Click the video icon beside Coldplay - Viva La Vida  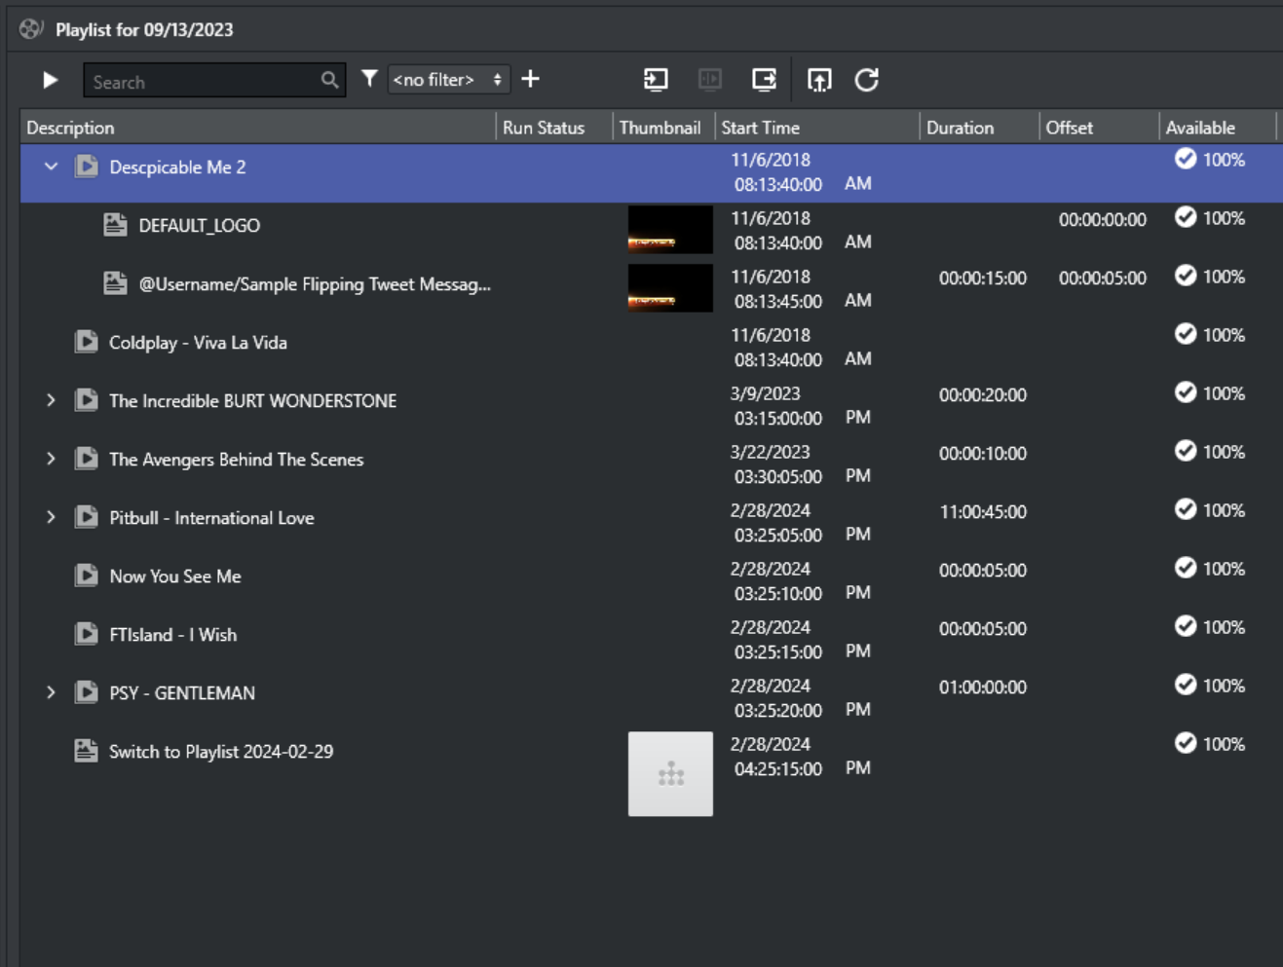tap(87, 342)
